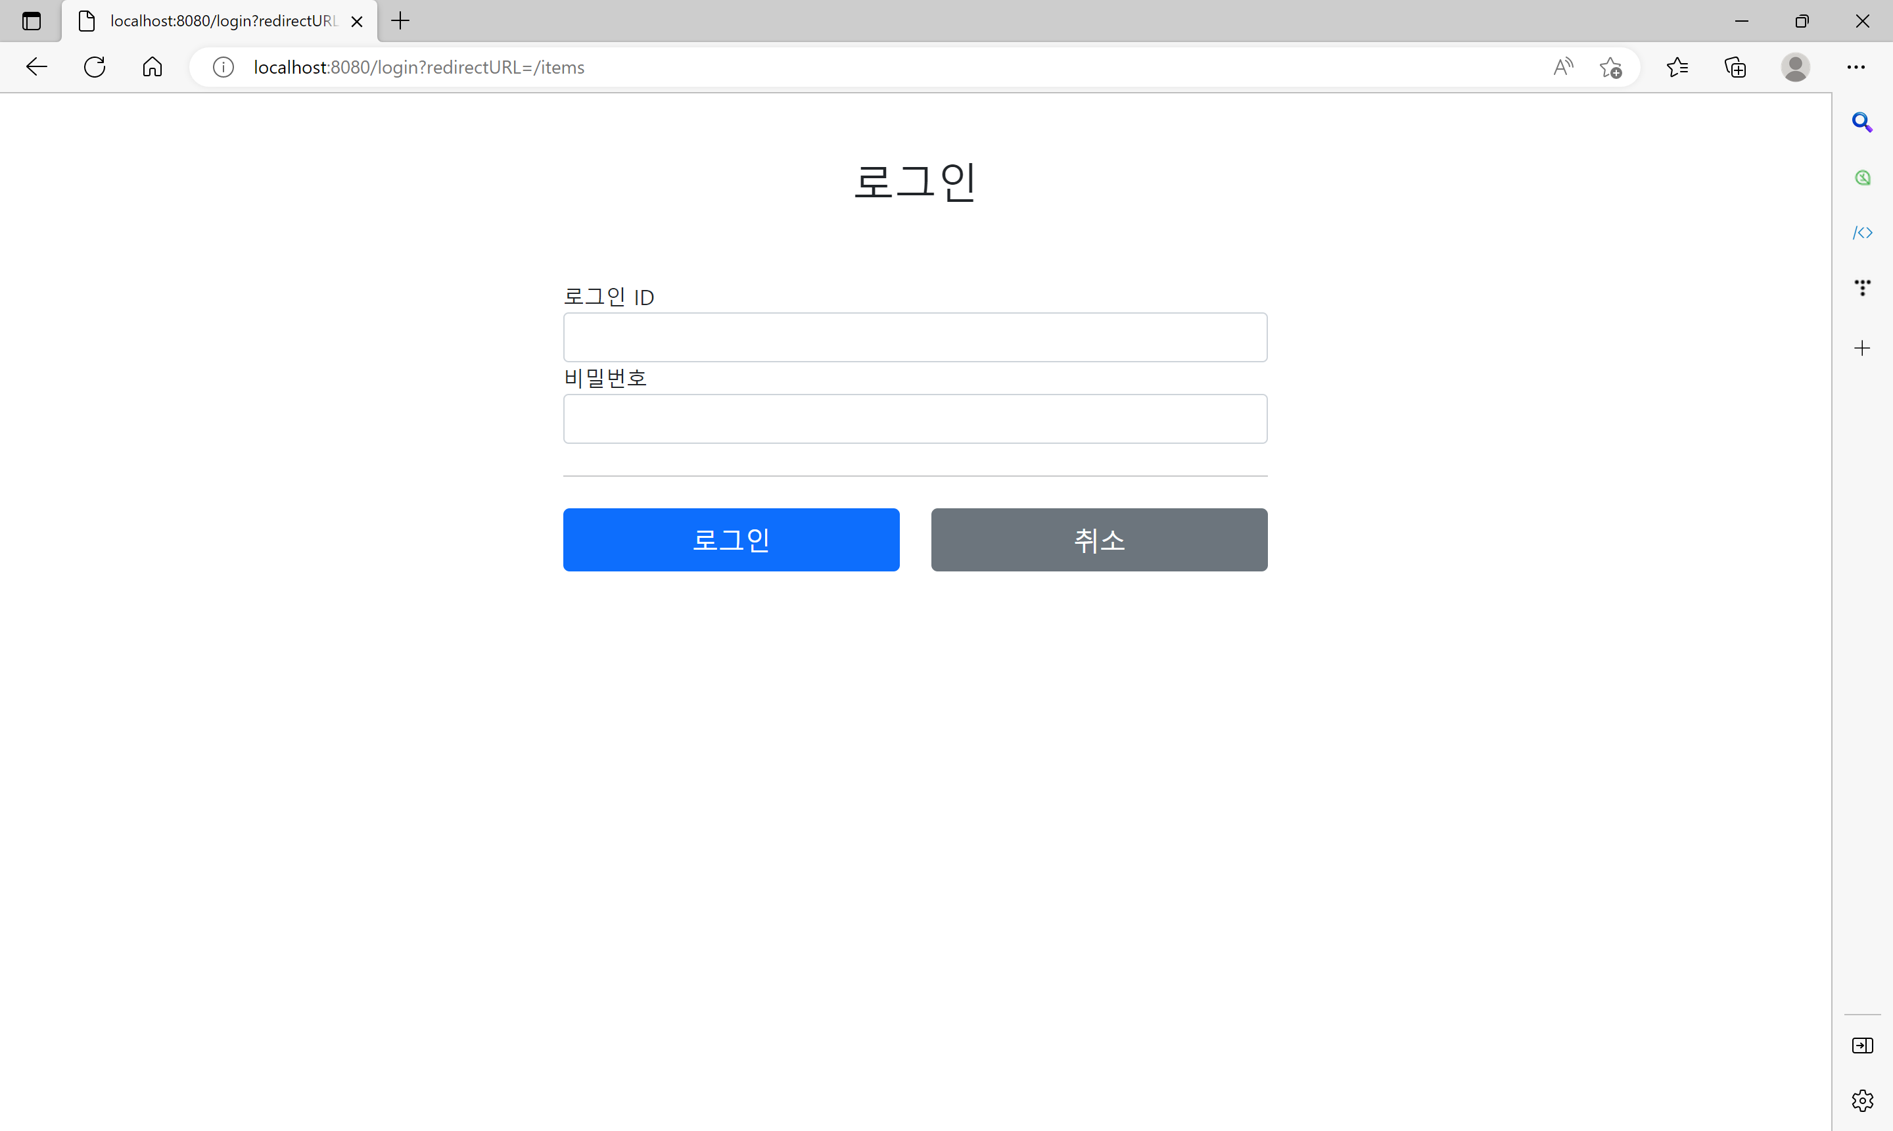Screen dimensions: 1893x1131
Task: Open sidebar settings gear
Action: coord(1861,1099)
